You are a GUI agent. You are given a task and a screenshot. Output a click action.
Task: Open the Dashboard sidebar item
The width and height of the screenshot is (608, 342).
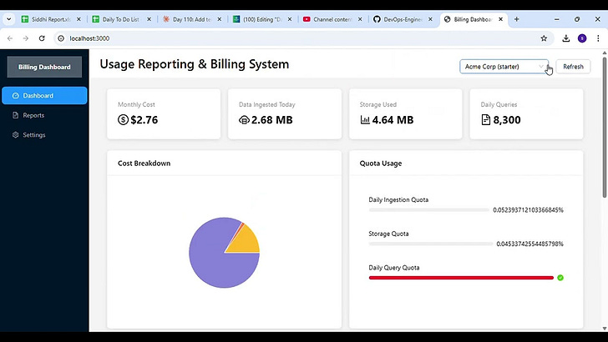[44, 96]
